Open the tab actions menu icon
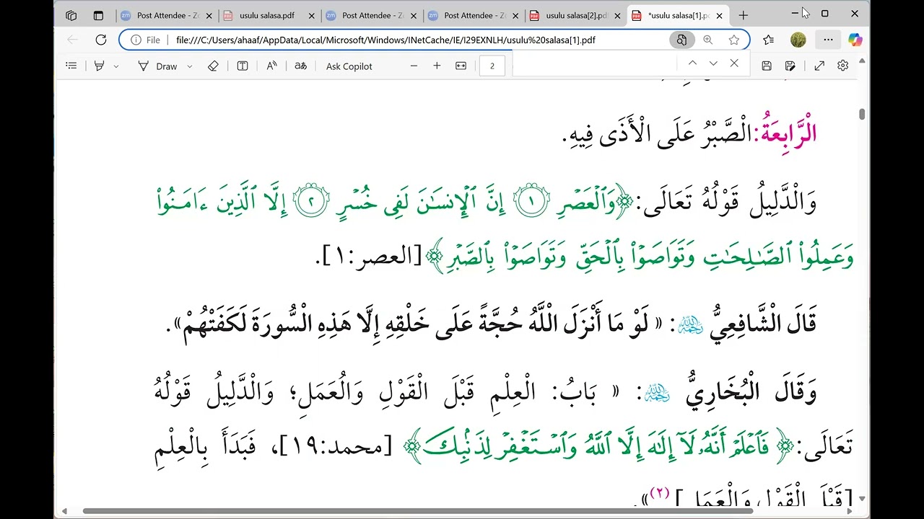 tap(98, 15)
